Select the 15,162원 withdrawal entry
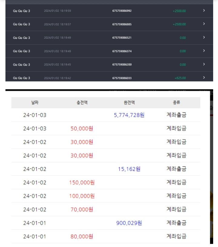 pos(129,169)
